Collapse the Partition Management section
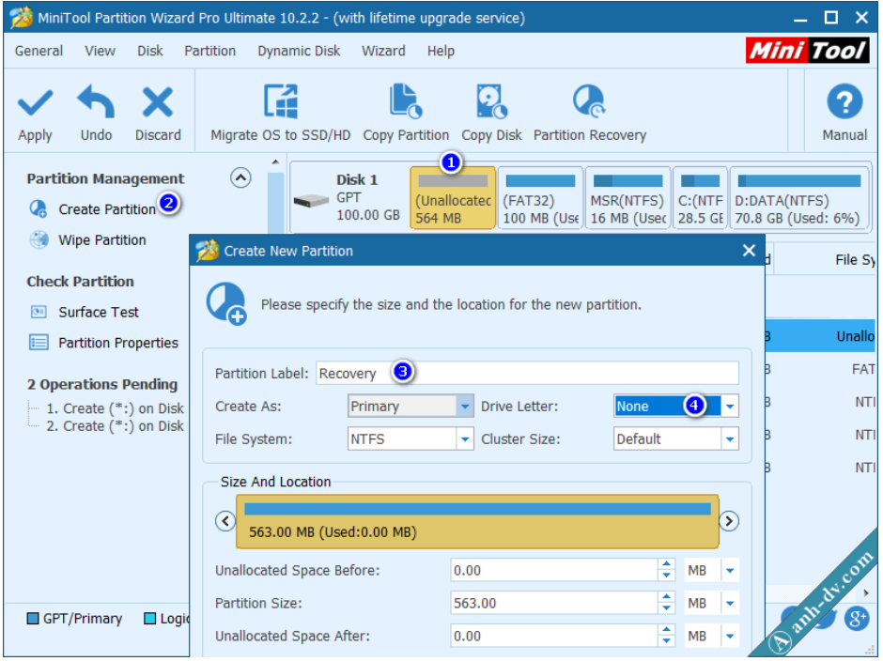 point(240,177)
